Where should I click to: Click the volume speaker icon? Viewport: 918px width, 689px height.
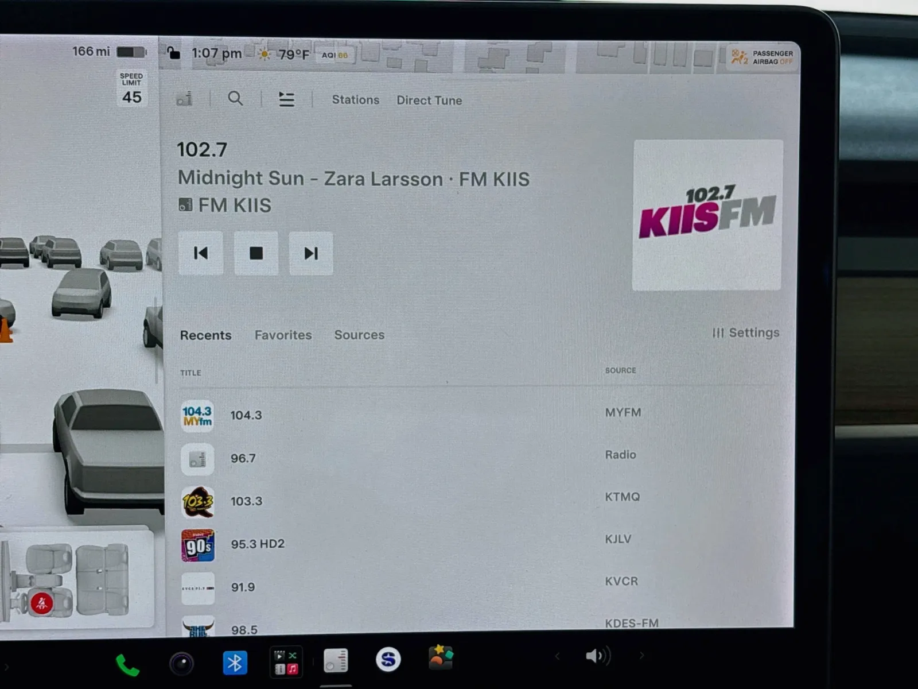(x=598, y=656)
